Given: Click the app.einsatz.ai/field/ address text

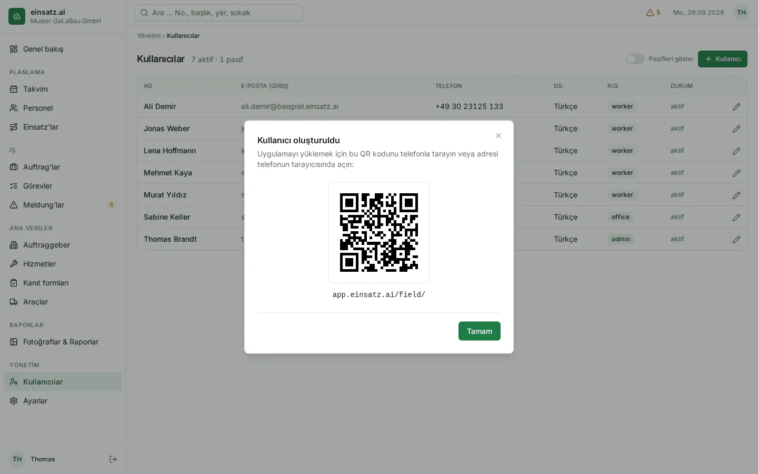Looking at the screenshot, I should (379, 295).
